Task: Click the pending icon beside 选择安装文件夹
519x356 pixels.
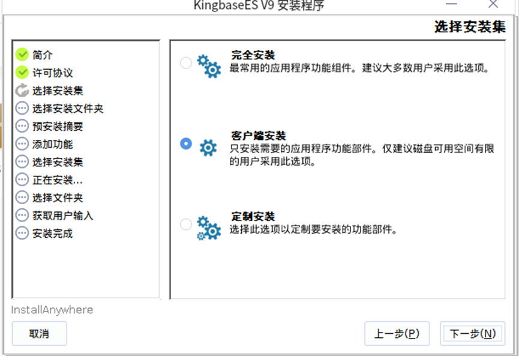Action: [x=22, y=109]
